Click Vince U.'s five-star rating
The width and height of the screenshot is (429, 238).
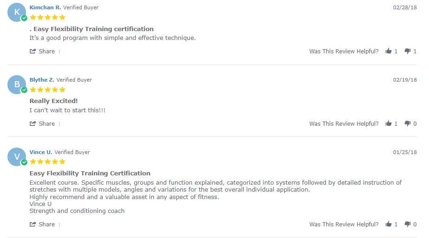[x=48, y=162]
